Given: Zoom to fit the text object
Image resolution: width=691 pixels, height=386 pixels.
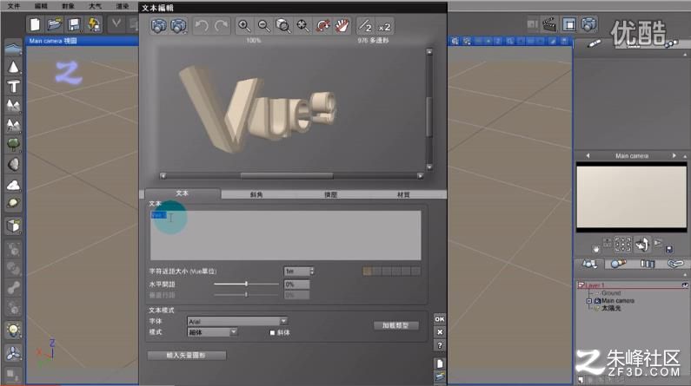Looking at the screenshot, I should (283, 26).
